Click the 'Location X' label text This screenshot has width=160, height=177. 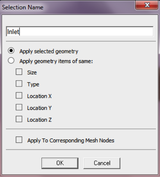(x=39, y=96)
